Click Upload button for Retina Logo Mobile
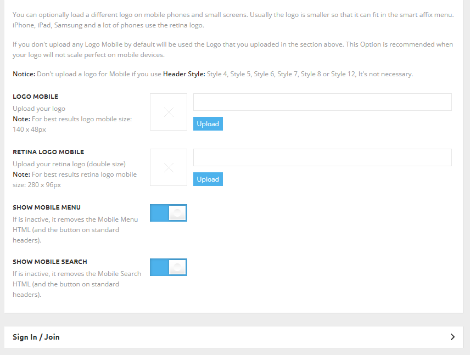Screen dimensions: 470x355 click(208, 179)
